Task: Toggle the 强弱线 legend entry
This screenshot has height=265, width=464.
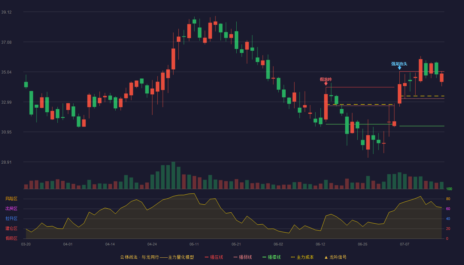Action: tap(243, 257)
